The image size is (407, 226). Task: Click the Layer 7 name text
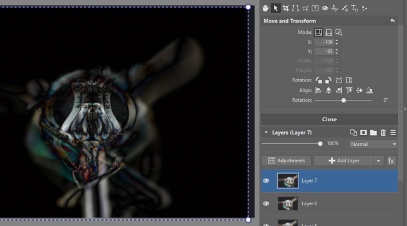[309, 181]
